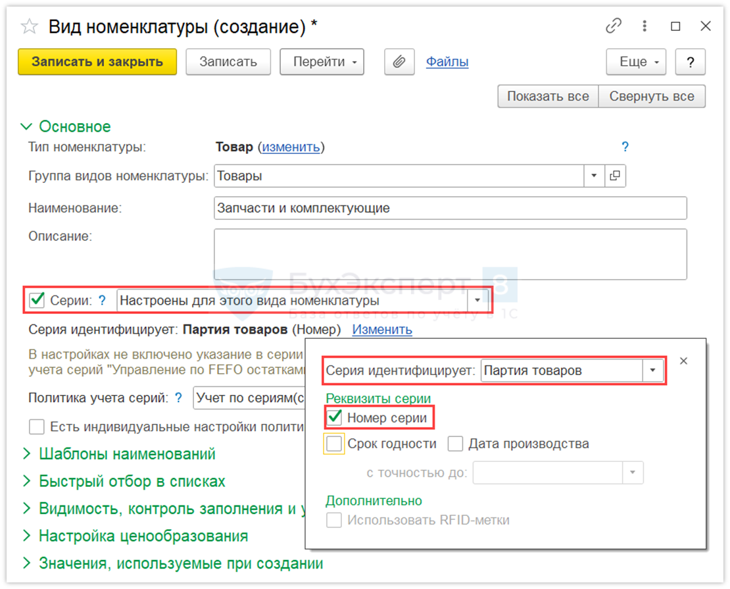Click into the Наименование field
730x589 pixels.
[450, 208]
